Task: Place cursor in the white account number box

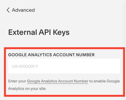Action: tap(64, 66)
